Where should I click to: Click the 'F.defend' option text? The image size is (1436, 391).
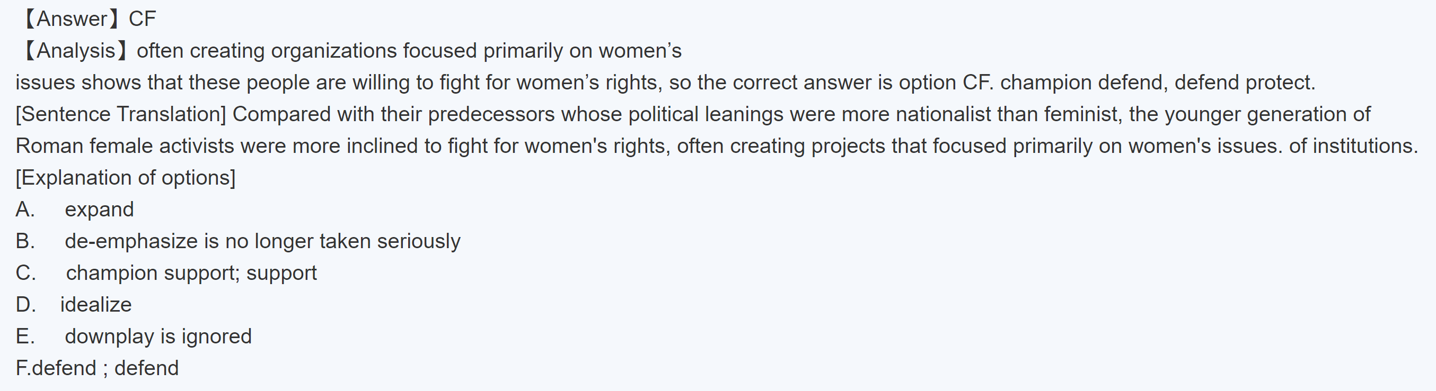(56, 368)
